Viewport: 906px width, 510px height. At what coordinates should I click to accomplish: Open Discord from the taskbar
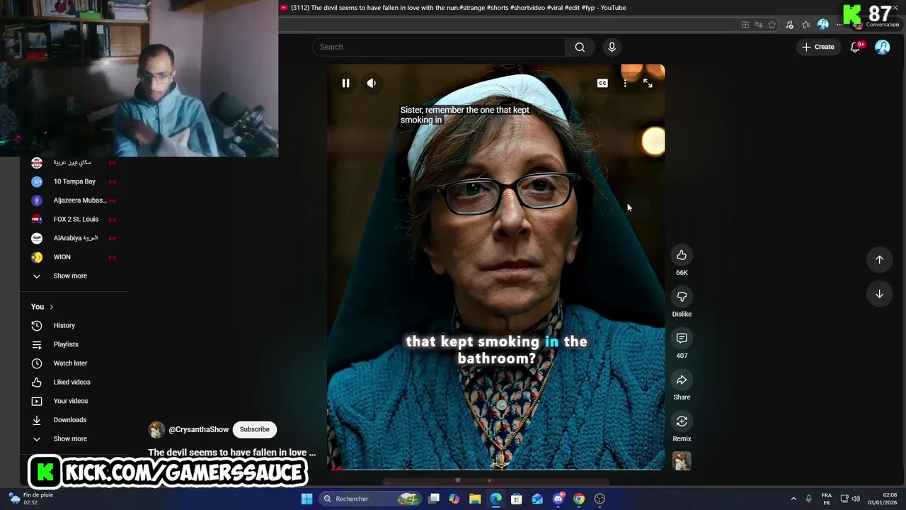pyautogui.click(x=558, y=499)
